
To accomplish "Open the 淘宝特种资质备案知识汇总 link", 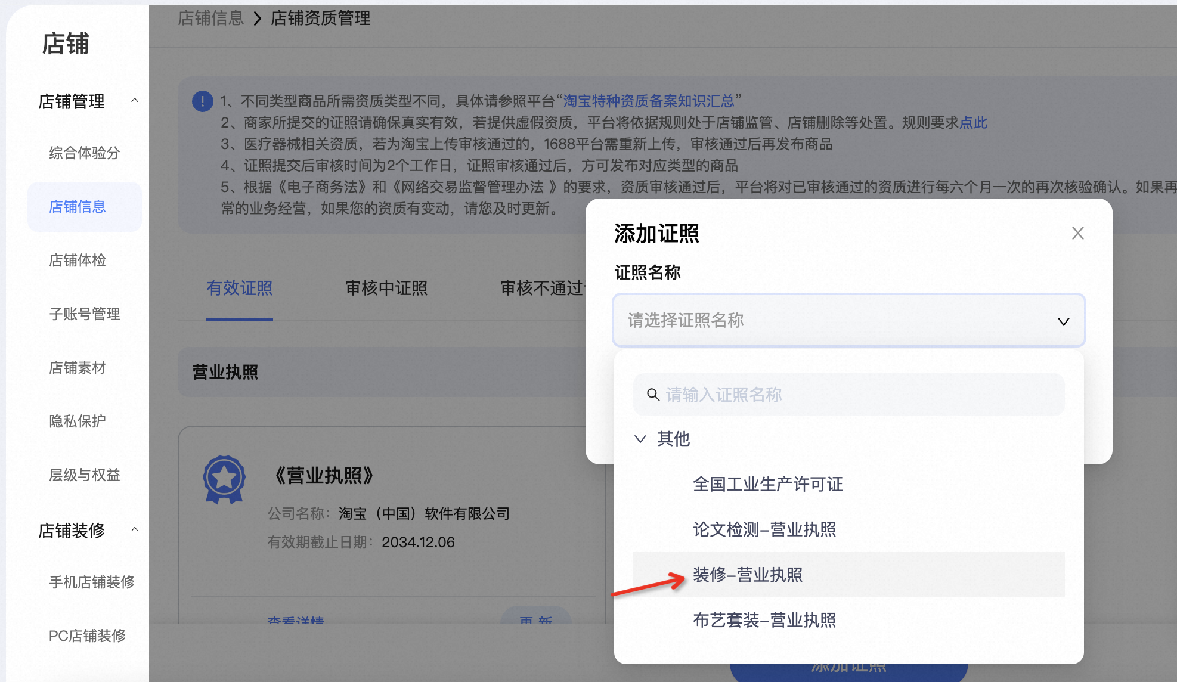I will click(x=649, y=101).
